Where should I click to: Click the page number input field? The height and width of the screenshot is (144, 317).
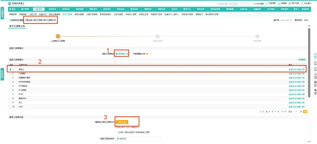click(x=296, y=112)
